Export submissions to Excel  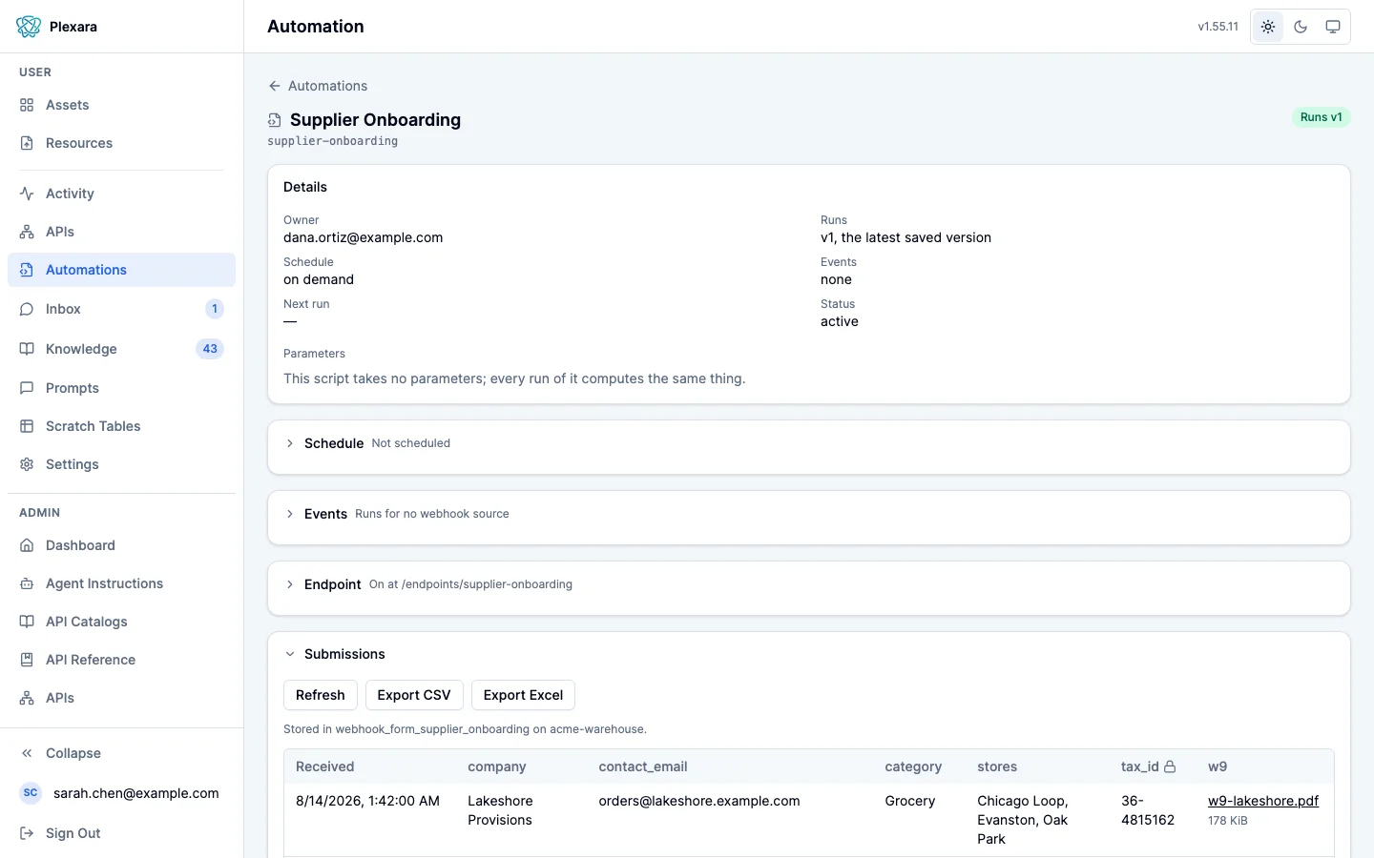pos(523,695)
